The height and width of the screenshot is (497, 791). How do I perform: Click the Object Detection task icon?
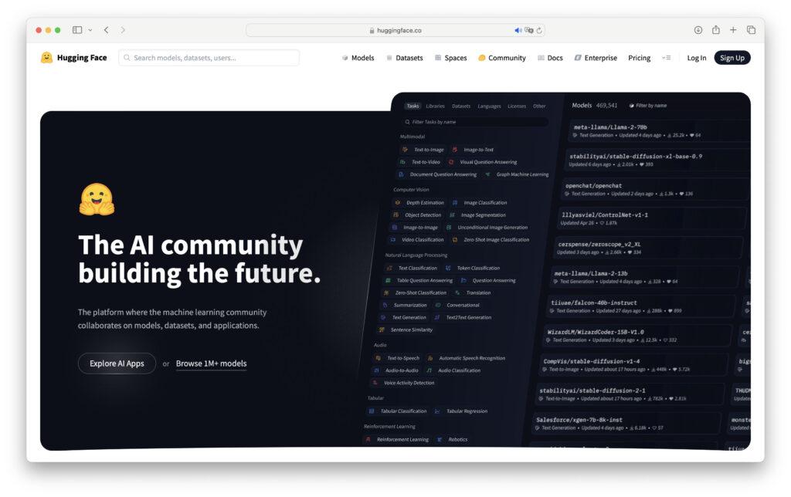coord(396,215)
